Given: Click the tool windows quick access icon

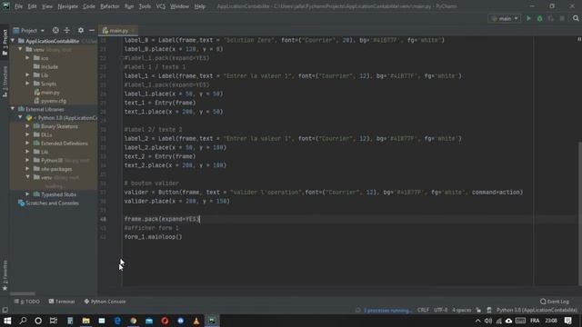Looking at the screenshot, I should coord(5,310).
